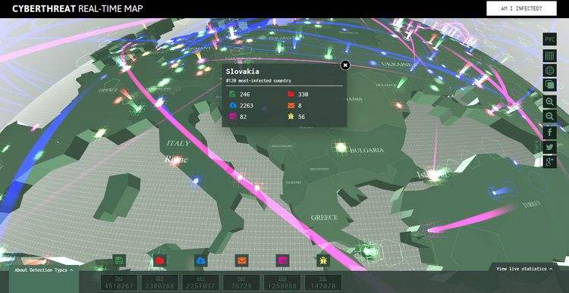Switch language with the PYC button
The height and width of the screenshot is (293, 569).
[x=550, y=39]
